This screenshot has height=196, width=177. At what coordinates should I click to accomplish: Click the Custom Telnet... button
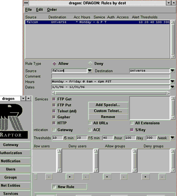pos(108,111)
